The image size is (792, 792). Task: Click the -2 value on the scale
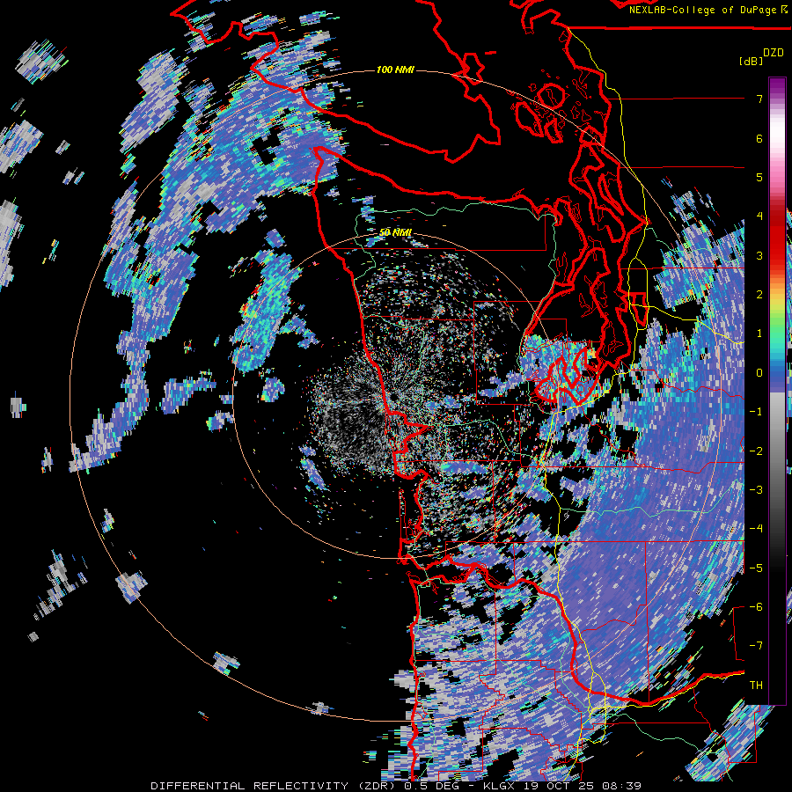click(756, 451)
